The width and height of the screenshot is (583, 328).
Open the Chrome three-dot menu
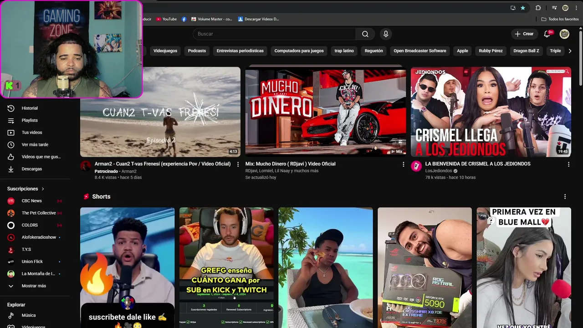576,8
